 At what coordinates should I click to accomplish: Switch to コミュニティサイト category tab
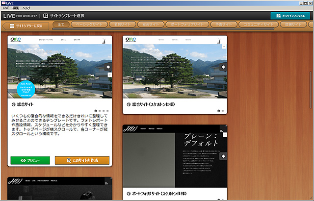coord(259,24)
